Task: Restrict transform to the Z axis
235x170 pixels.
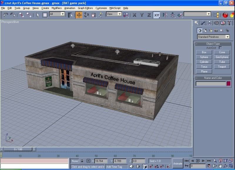Action: pos(149,15)
